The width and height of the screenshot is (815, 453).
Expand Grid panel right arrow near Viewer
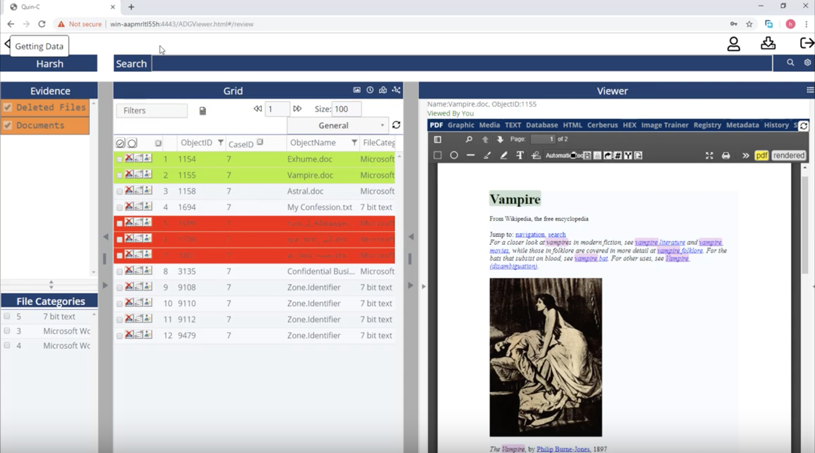click(411, 285)
